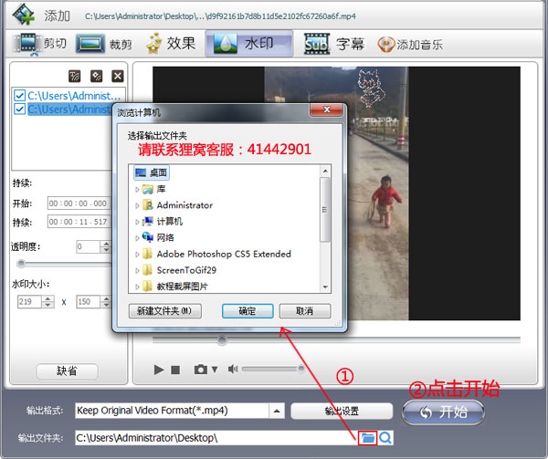Click the add image watermark icon

point(97,76)
